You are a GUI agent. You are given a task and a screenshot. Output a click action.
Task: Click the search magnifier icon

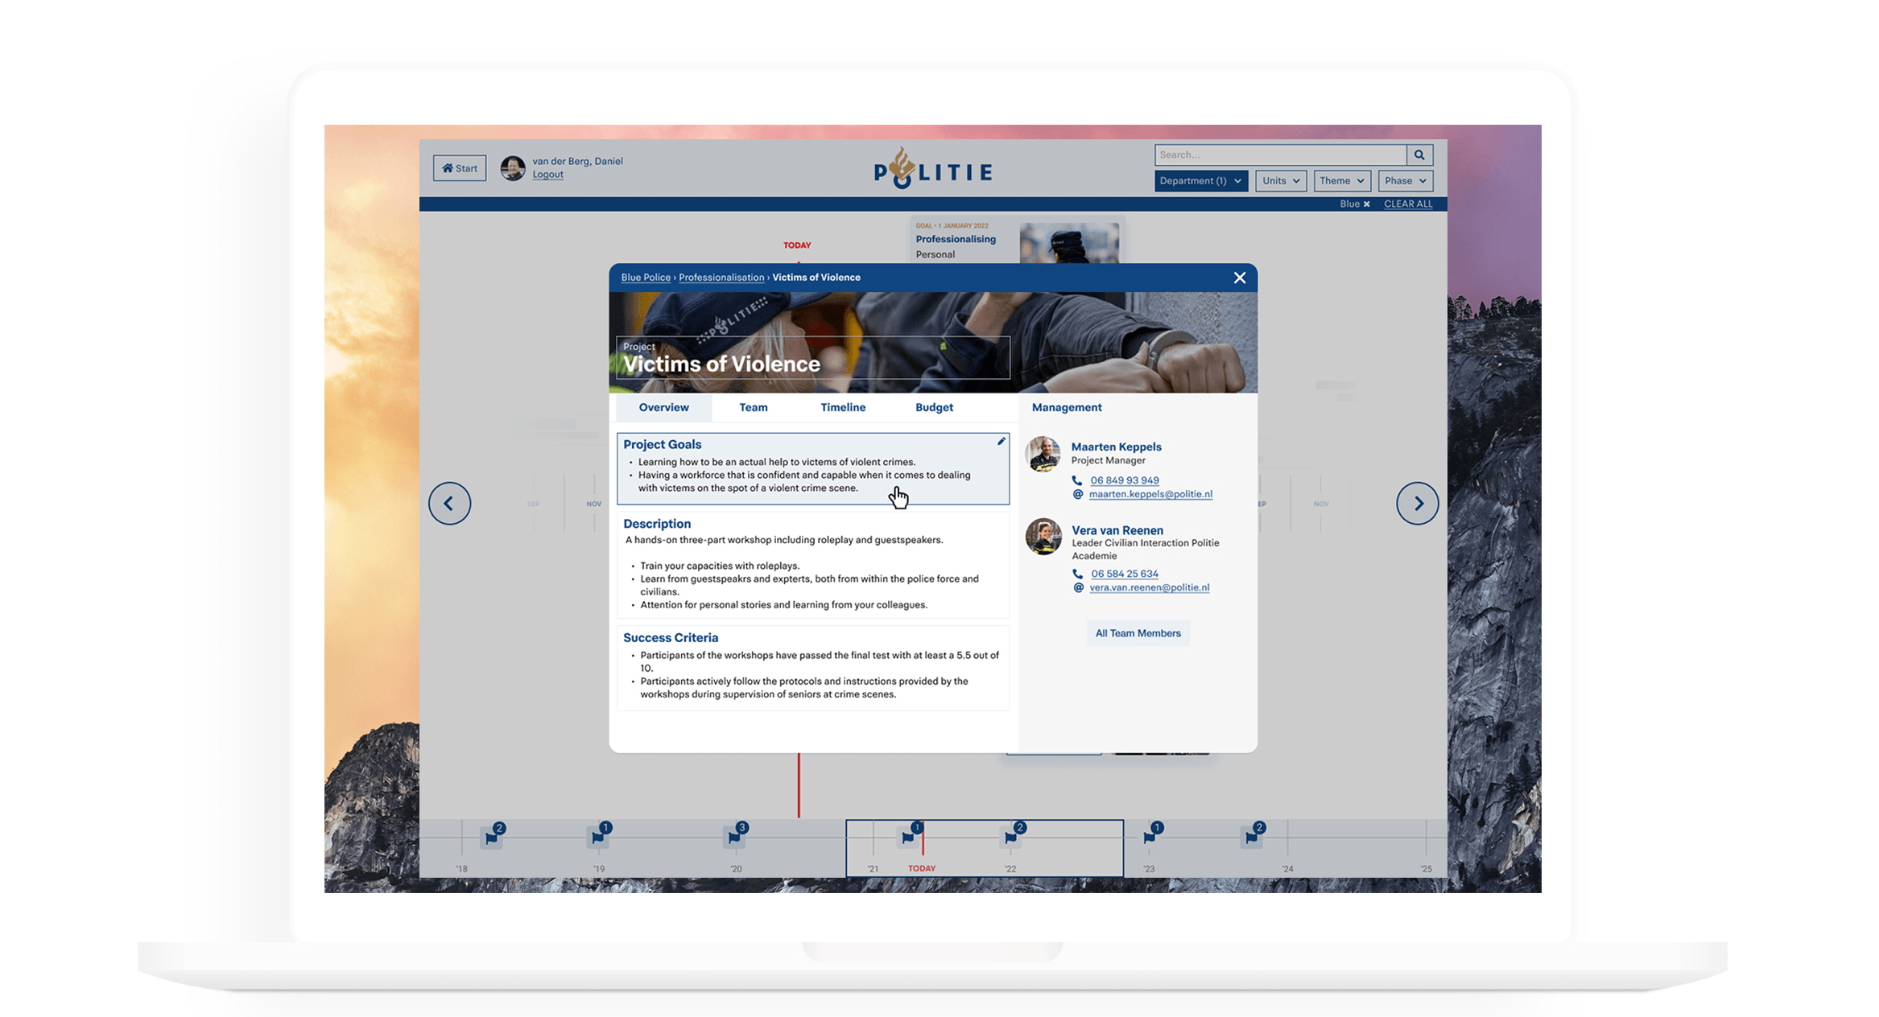pos(1419,154)
